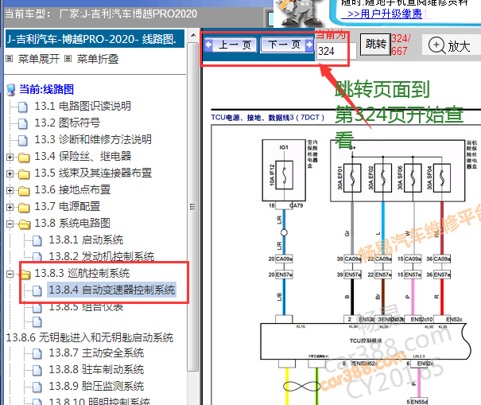Click the page number input field showing 324
481x405 pixels.
click(336, 51)
